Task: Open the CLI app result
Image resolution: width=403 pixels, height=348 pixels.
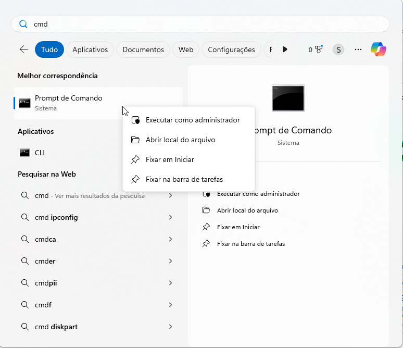Action: point(98,153)
